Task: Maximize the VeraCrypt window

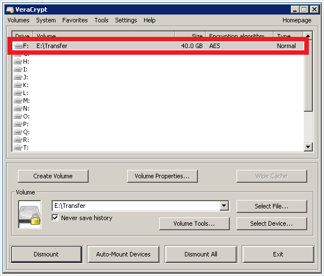Action: coord(304,9)
